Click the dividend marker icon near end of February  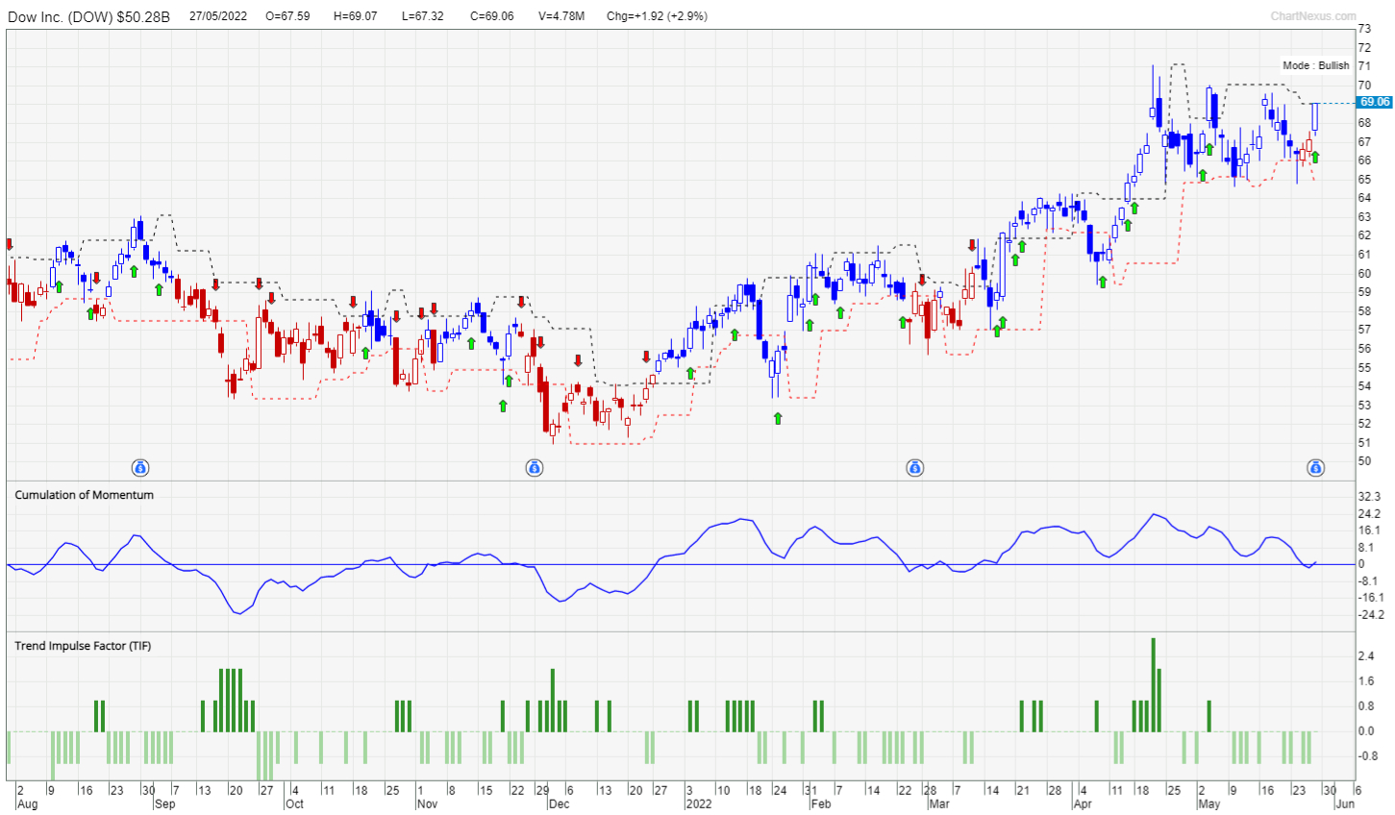pyautogui.click(x=915, y=468)
